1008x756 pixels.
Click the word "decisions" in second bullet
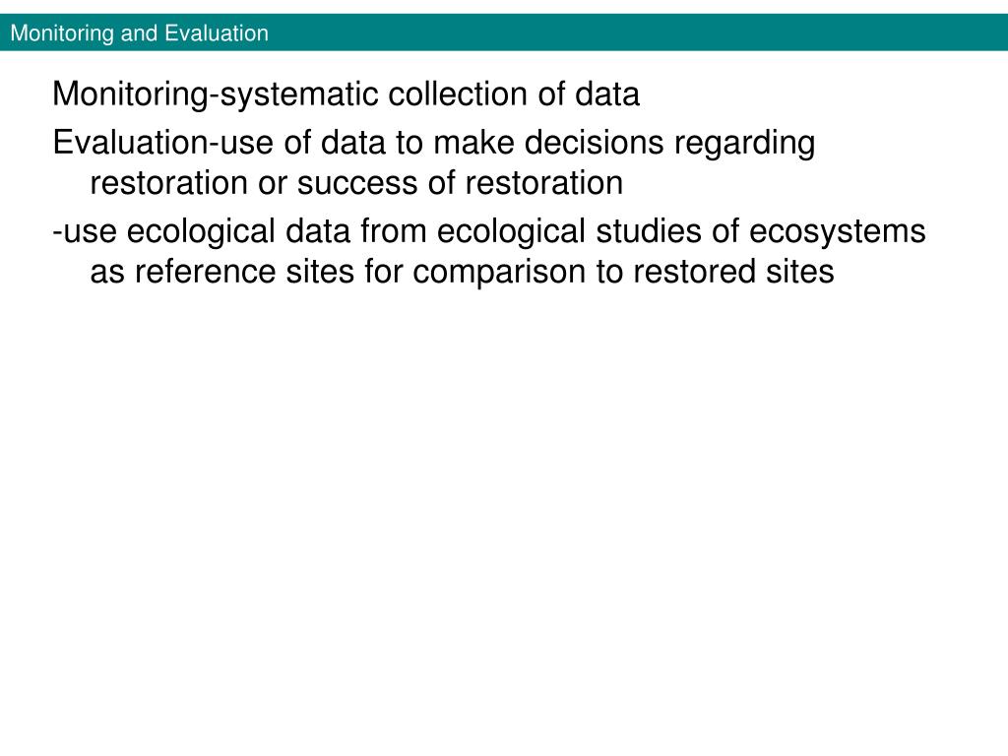(594, 142)
